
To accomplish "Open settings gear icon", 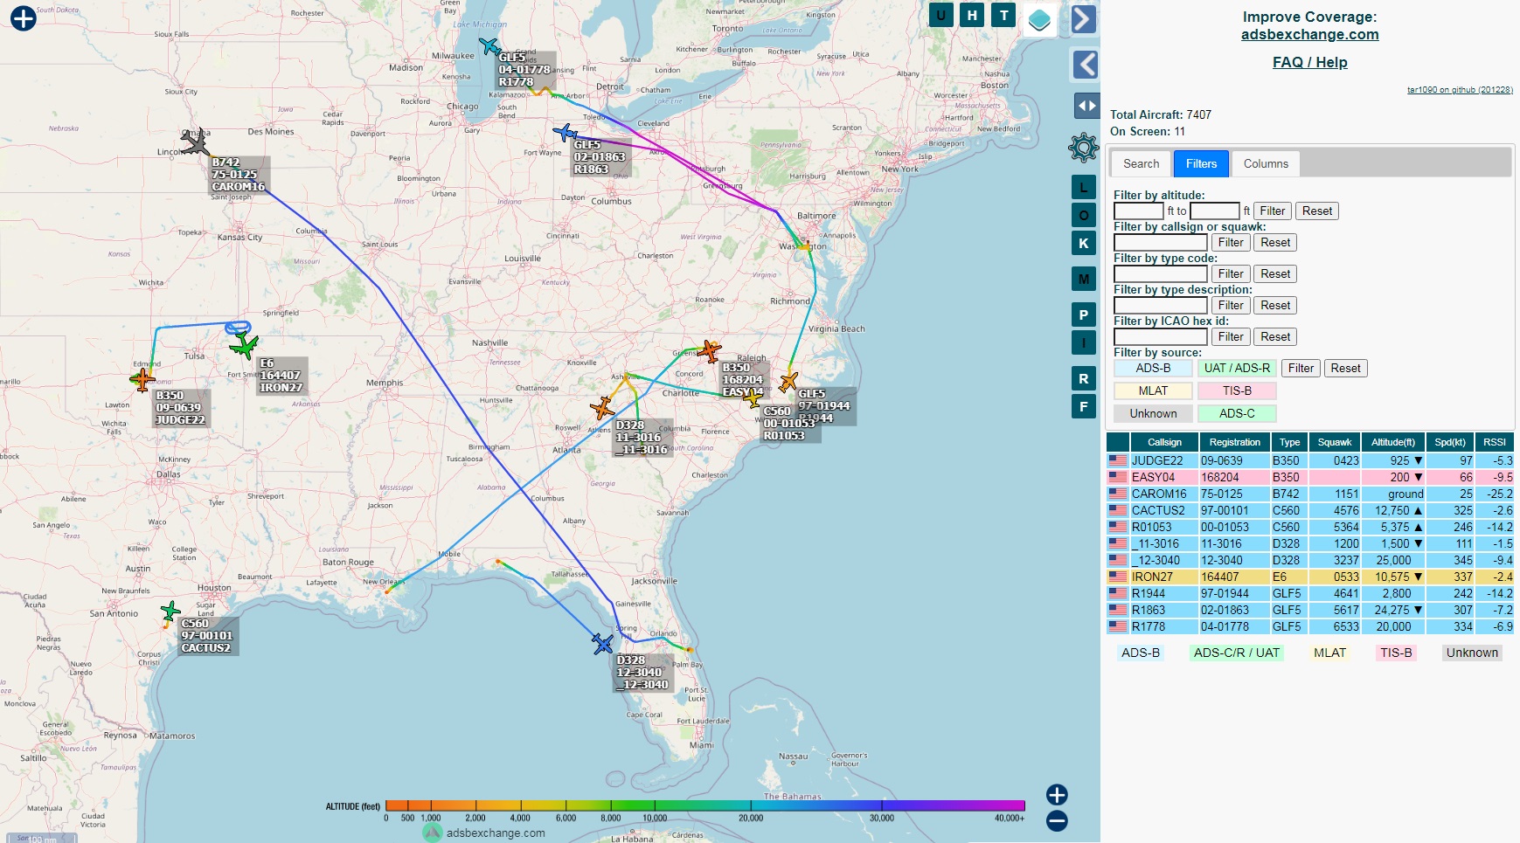I will pos(1084,148).
